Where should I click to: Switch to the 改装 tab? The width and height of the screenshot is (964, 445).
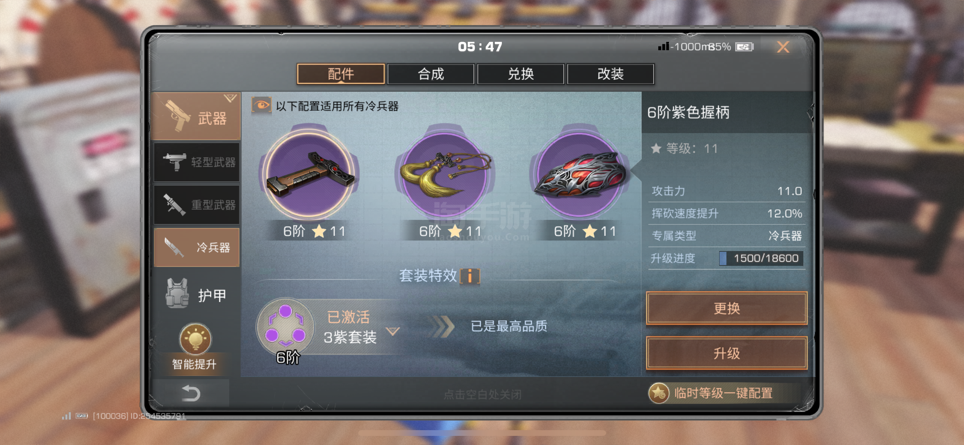[x=610, y=74]
